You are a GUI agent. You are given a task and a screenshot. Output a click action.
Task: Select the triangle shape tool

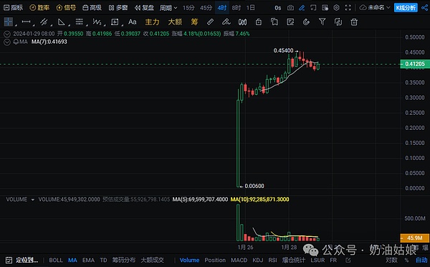coord(62,22)
